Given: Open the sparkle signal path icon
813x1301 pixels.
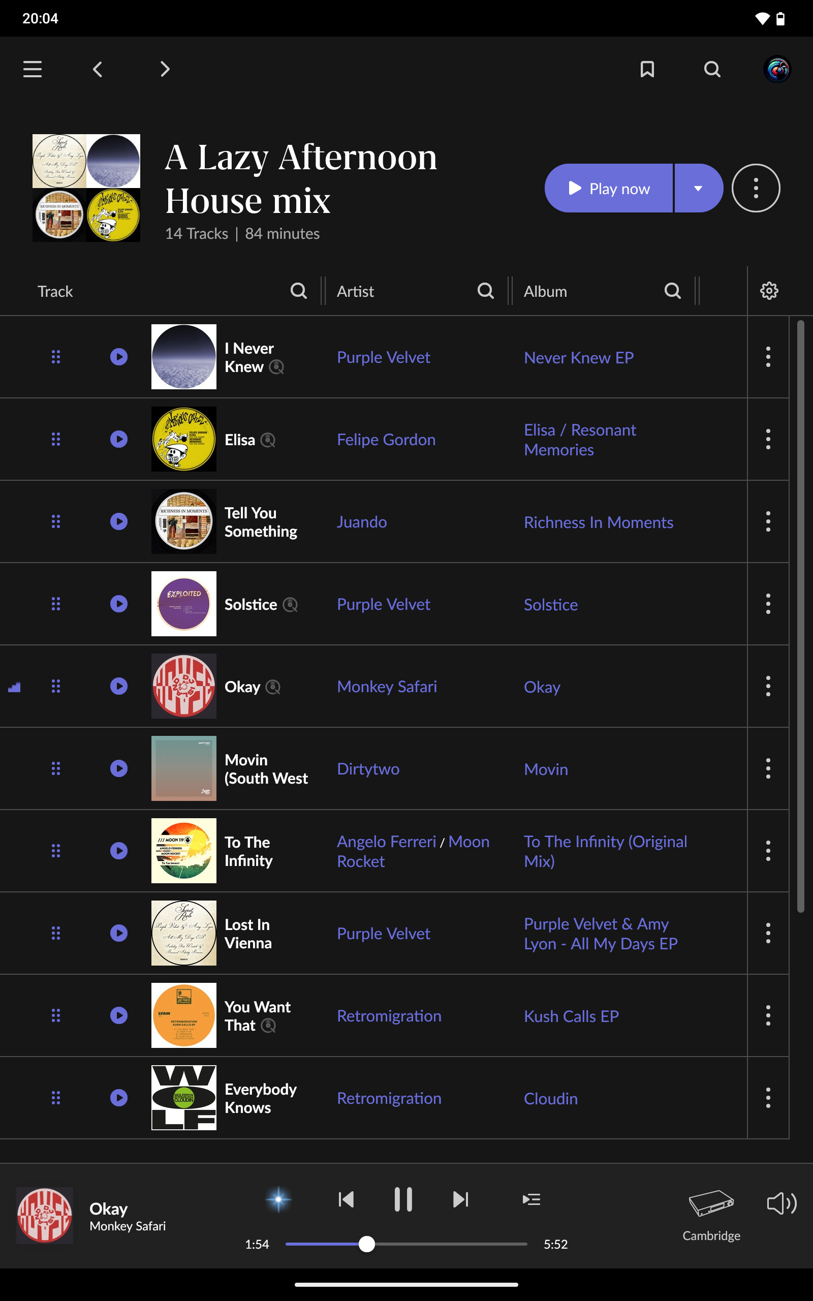Looking at the screenshot, I should point(278,1199).
